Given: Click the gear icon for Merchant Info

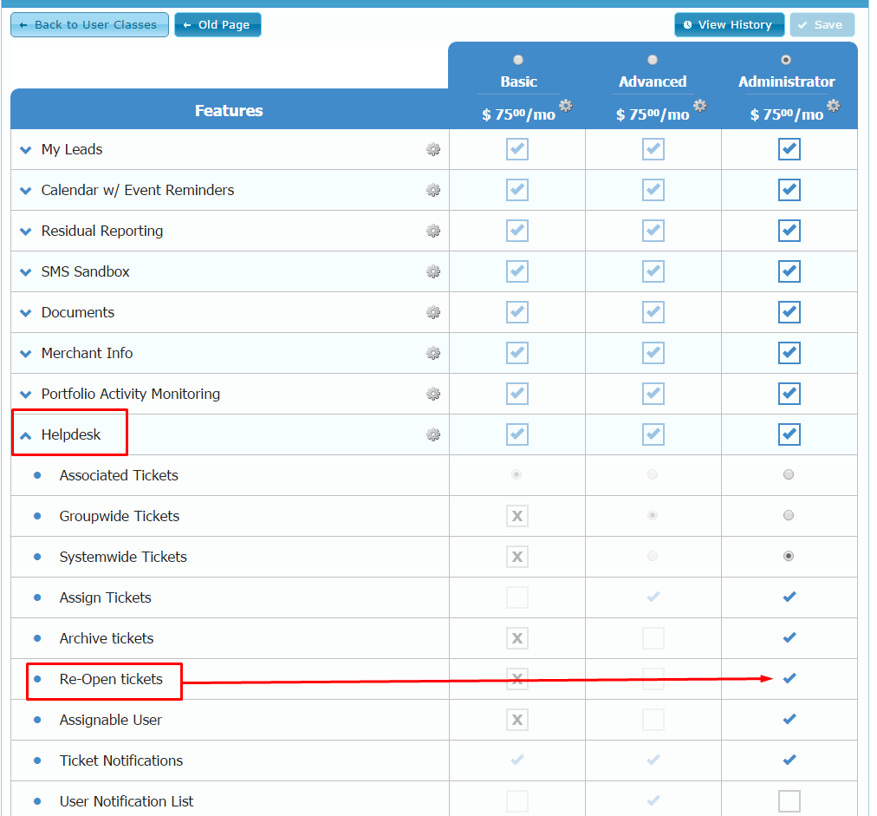Looking at the screenshot, I should 433,353.
